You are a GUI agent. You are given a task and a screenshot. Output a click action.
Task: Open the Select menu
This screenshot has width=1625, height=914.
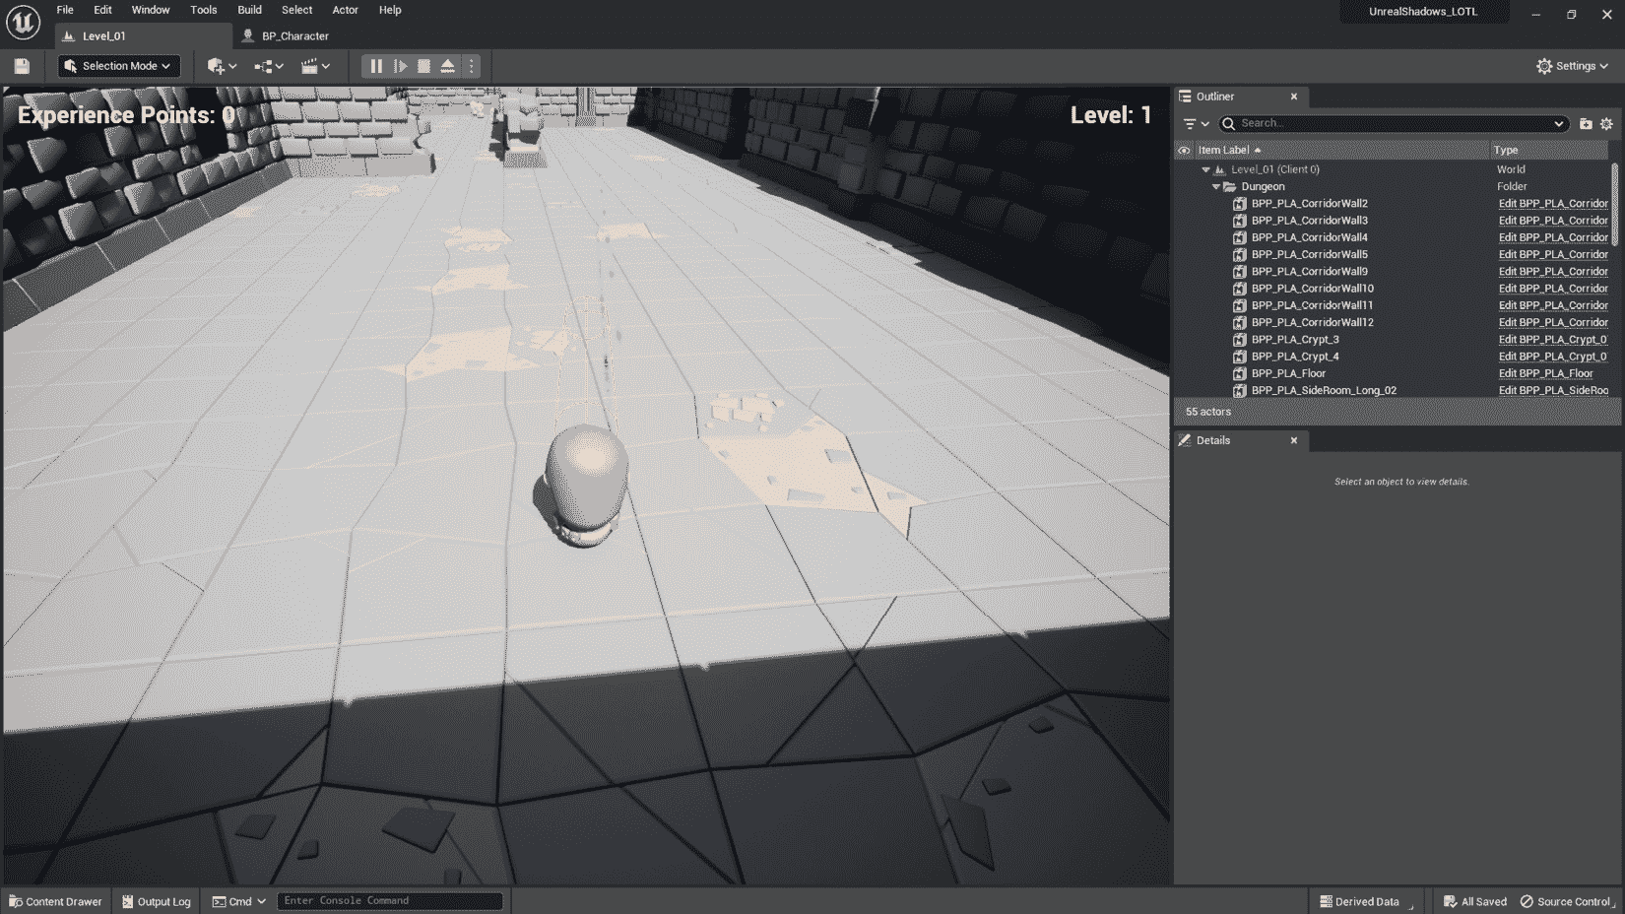click(x=296, y=10)
